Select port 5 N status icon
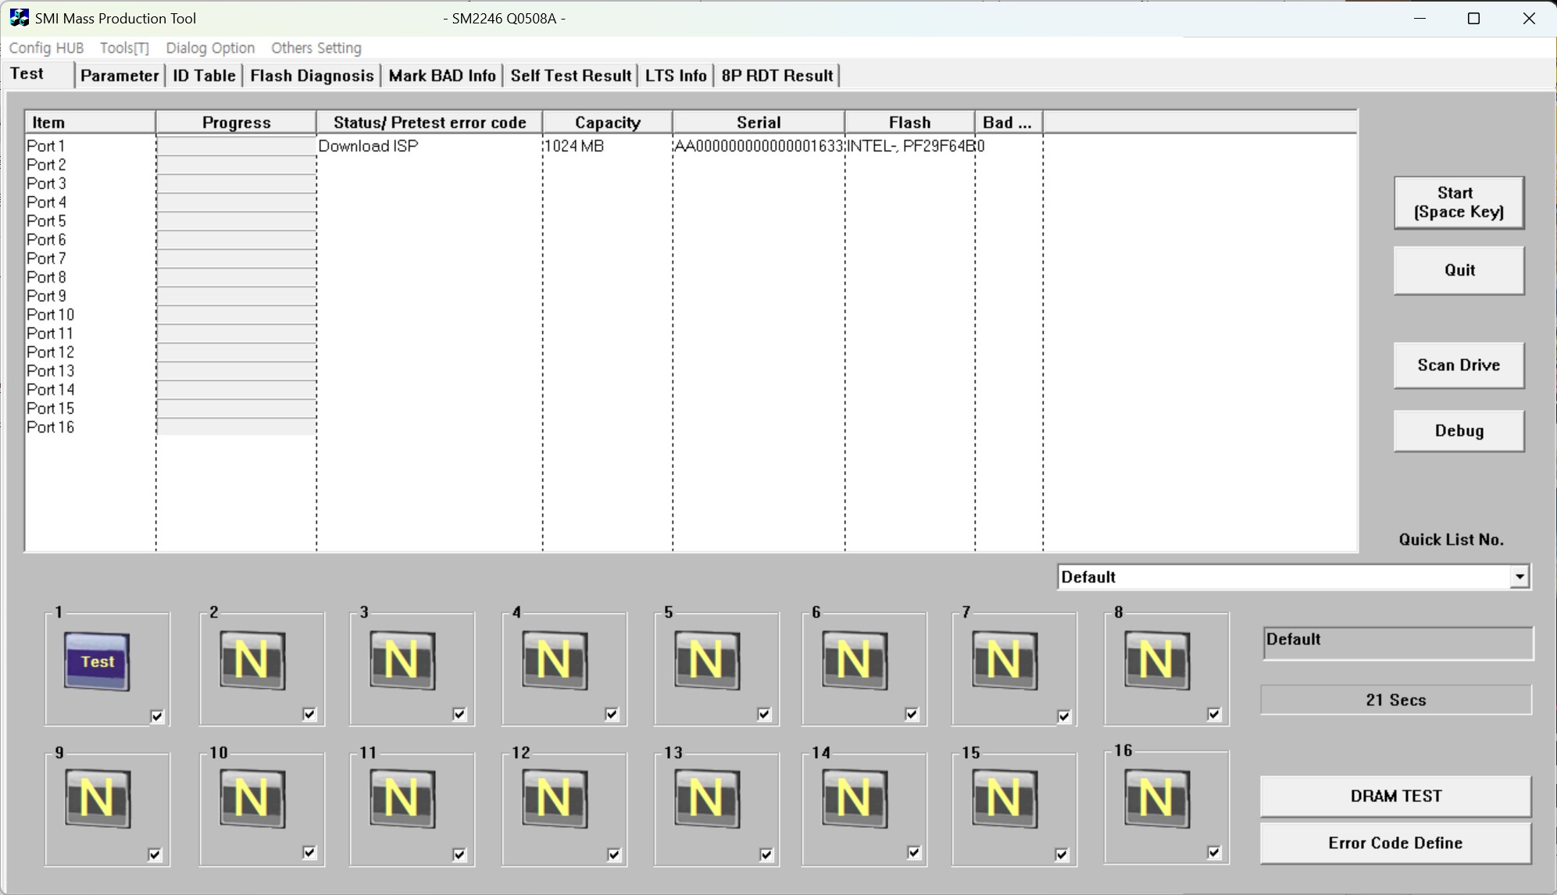This screenshot has width=1557, height=895. pos(706,661)
